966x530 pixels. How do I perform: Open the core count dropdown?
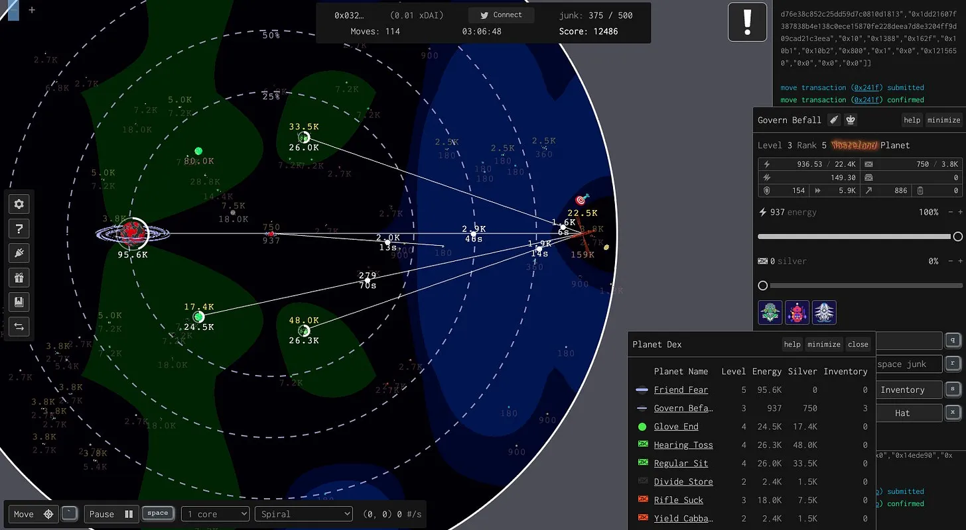215,514
